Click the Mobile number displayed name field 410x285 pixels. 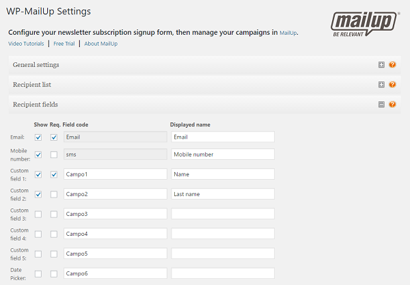(222, 154)
